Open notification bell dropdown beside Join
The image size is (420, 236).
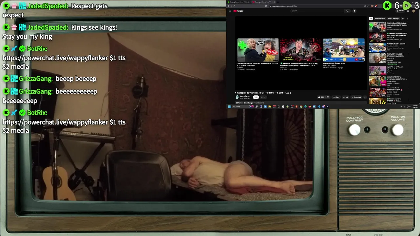pos(263,97)
